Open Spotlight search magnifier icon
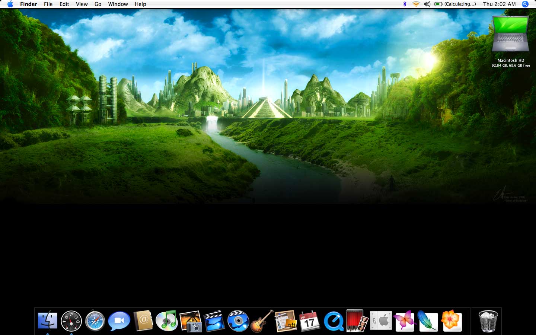The image size is (536, 335). pyautogui.click(x=525, y=4)
